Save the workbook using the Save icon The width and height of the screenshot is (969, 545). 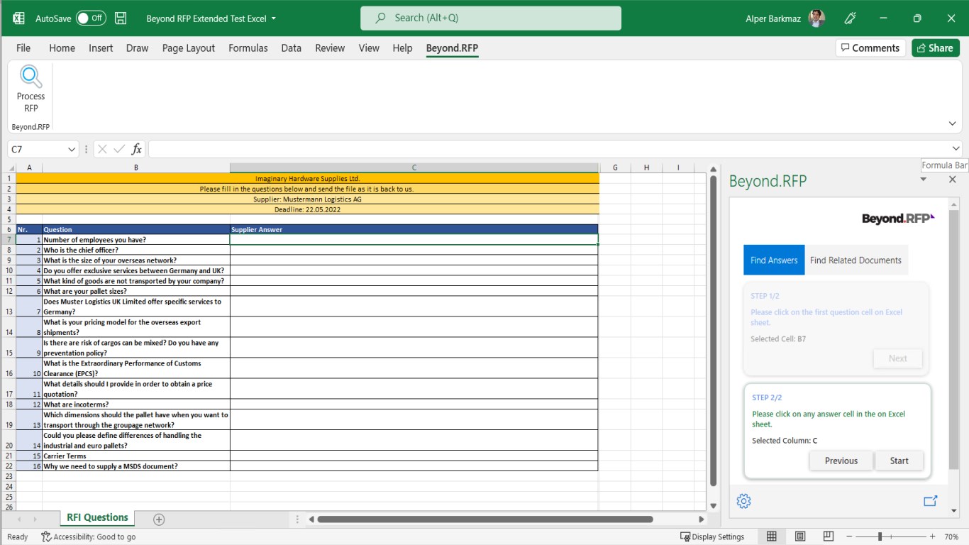[120, 18]
